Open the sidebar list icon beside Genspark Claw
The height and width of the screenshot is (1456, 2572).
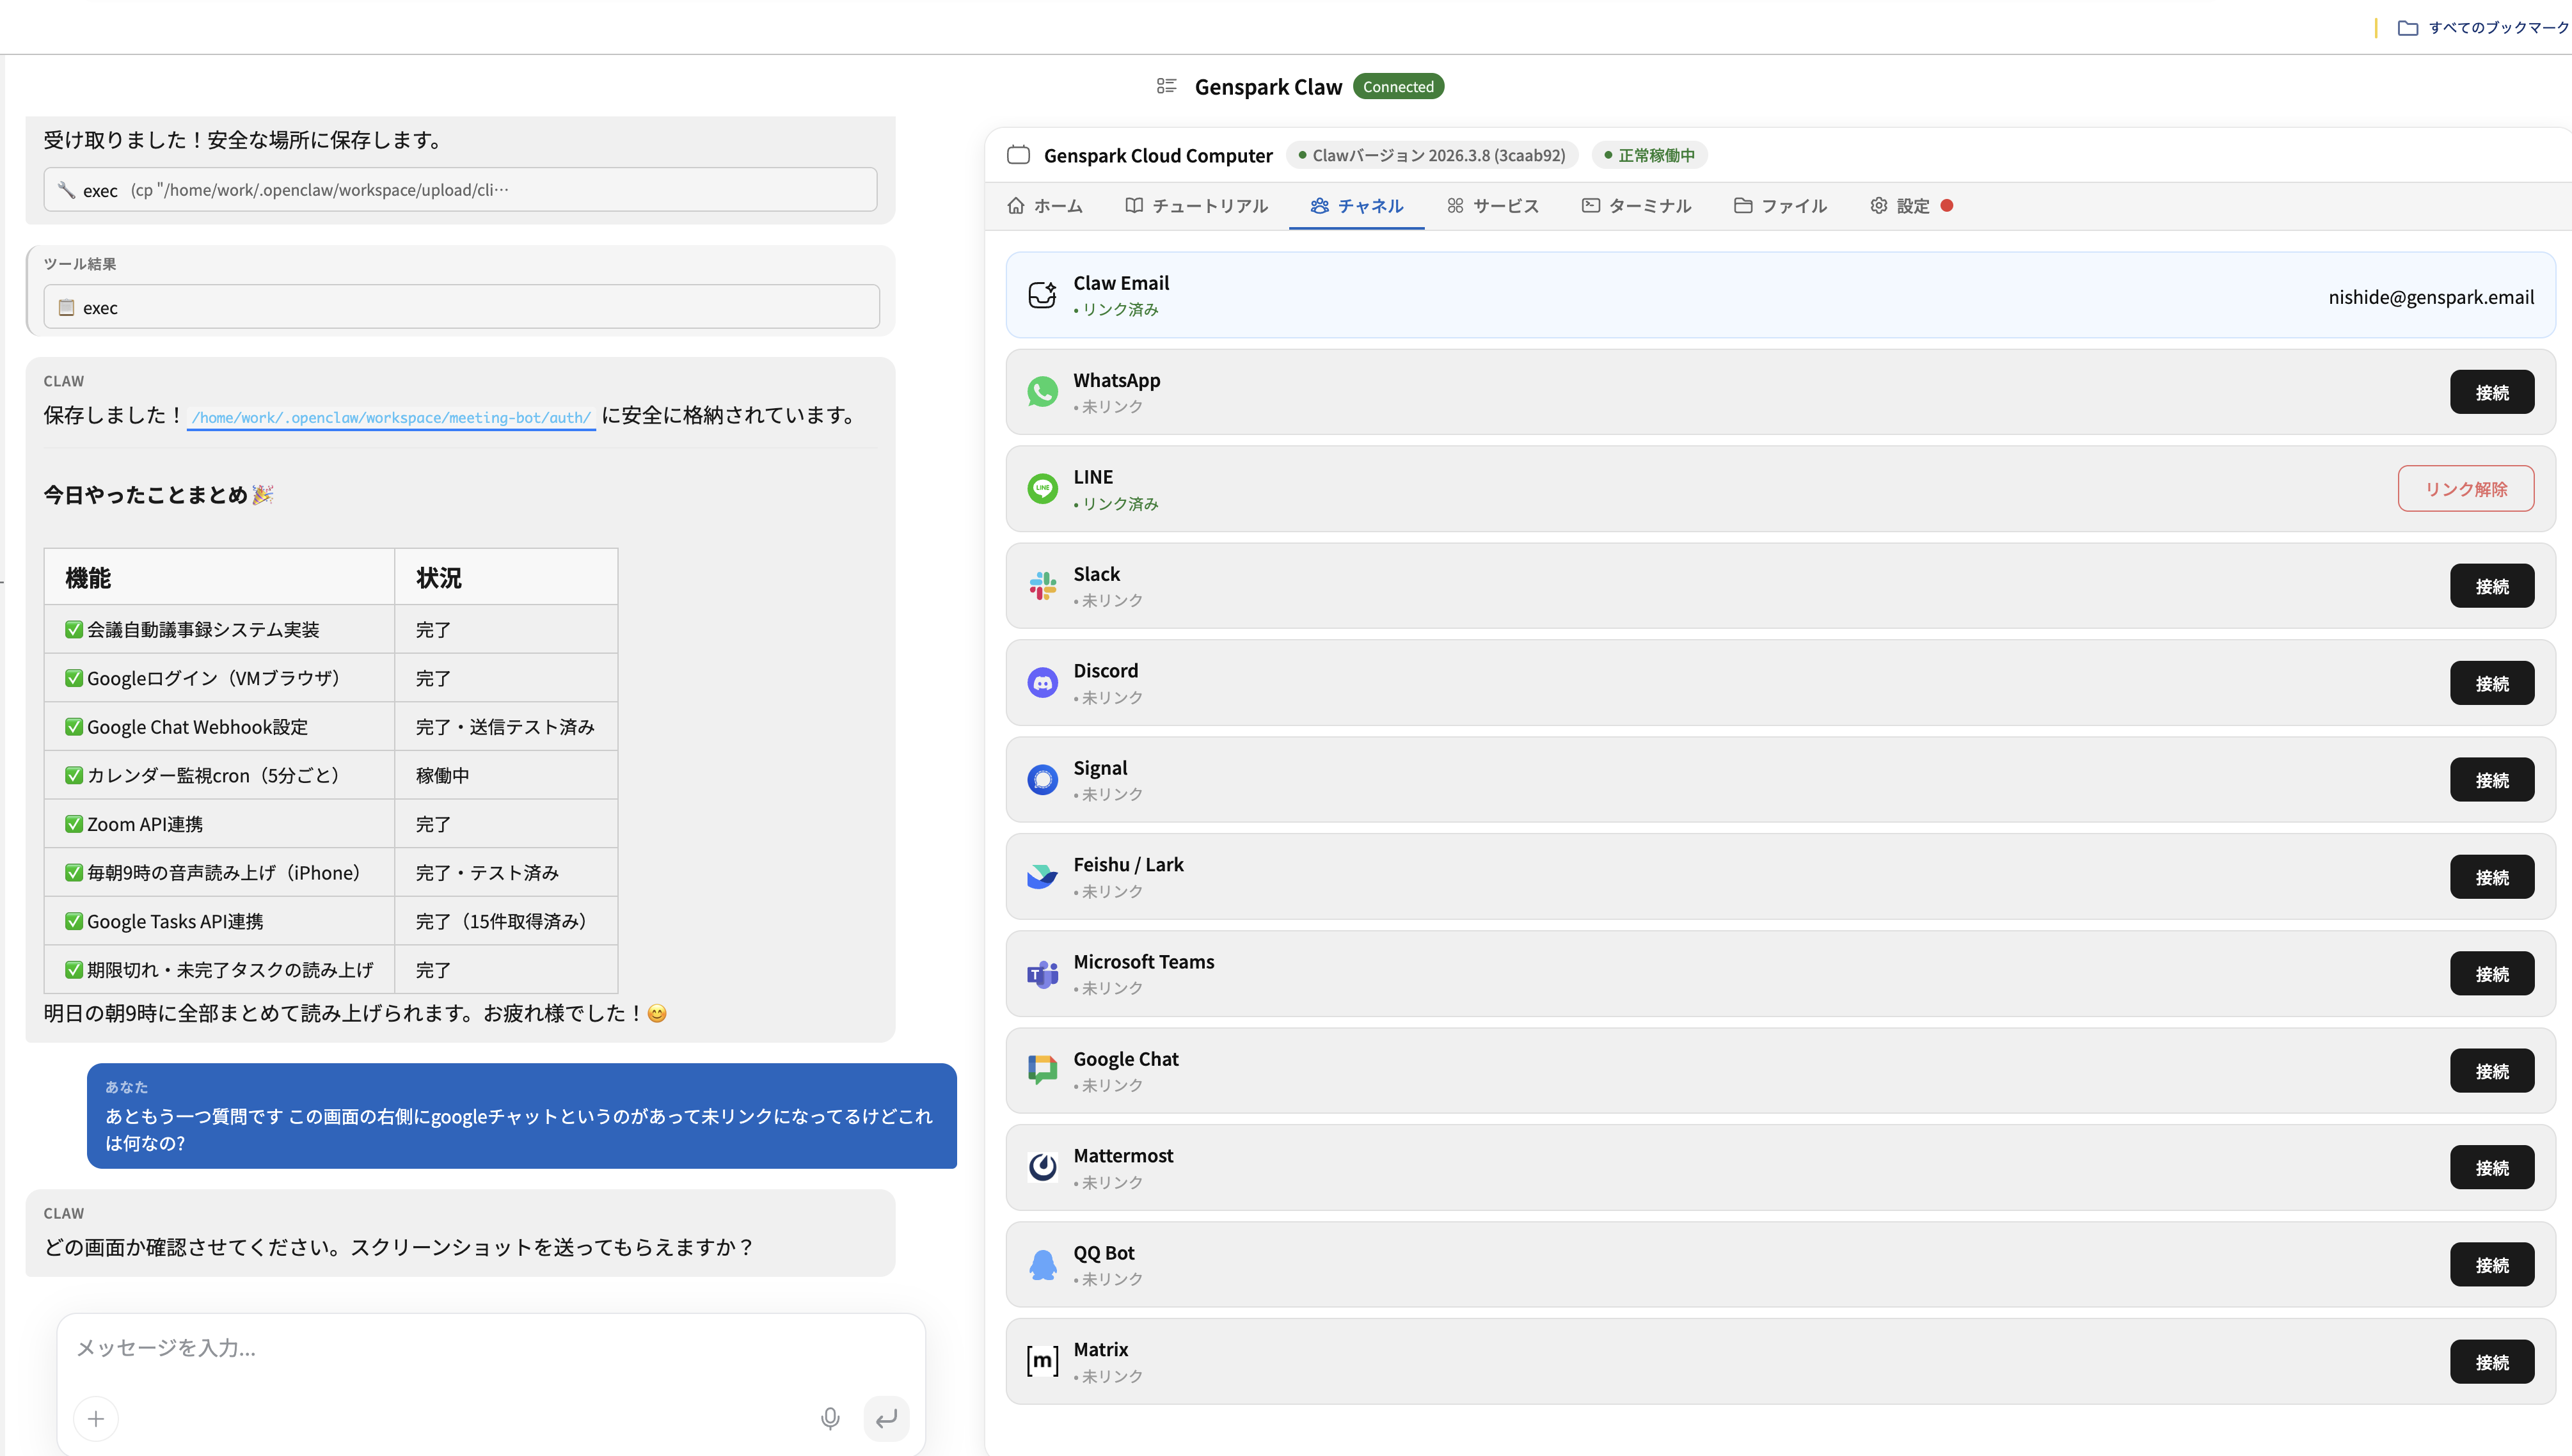pos(1166,86)
